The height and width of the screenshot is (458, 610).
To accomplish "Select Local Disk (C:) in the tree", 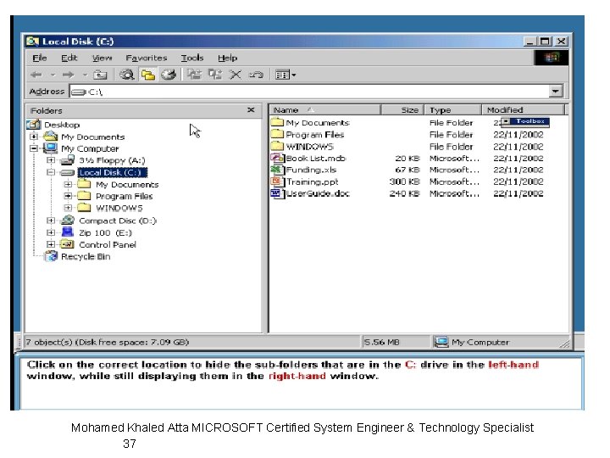I will [113, 172].
